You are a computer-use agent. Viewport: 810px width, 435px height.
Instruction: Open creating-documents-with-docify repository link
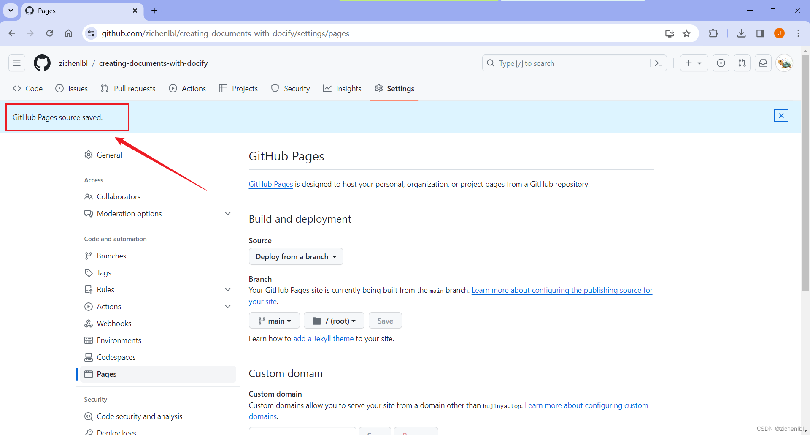(154, 63)
